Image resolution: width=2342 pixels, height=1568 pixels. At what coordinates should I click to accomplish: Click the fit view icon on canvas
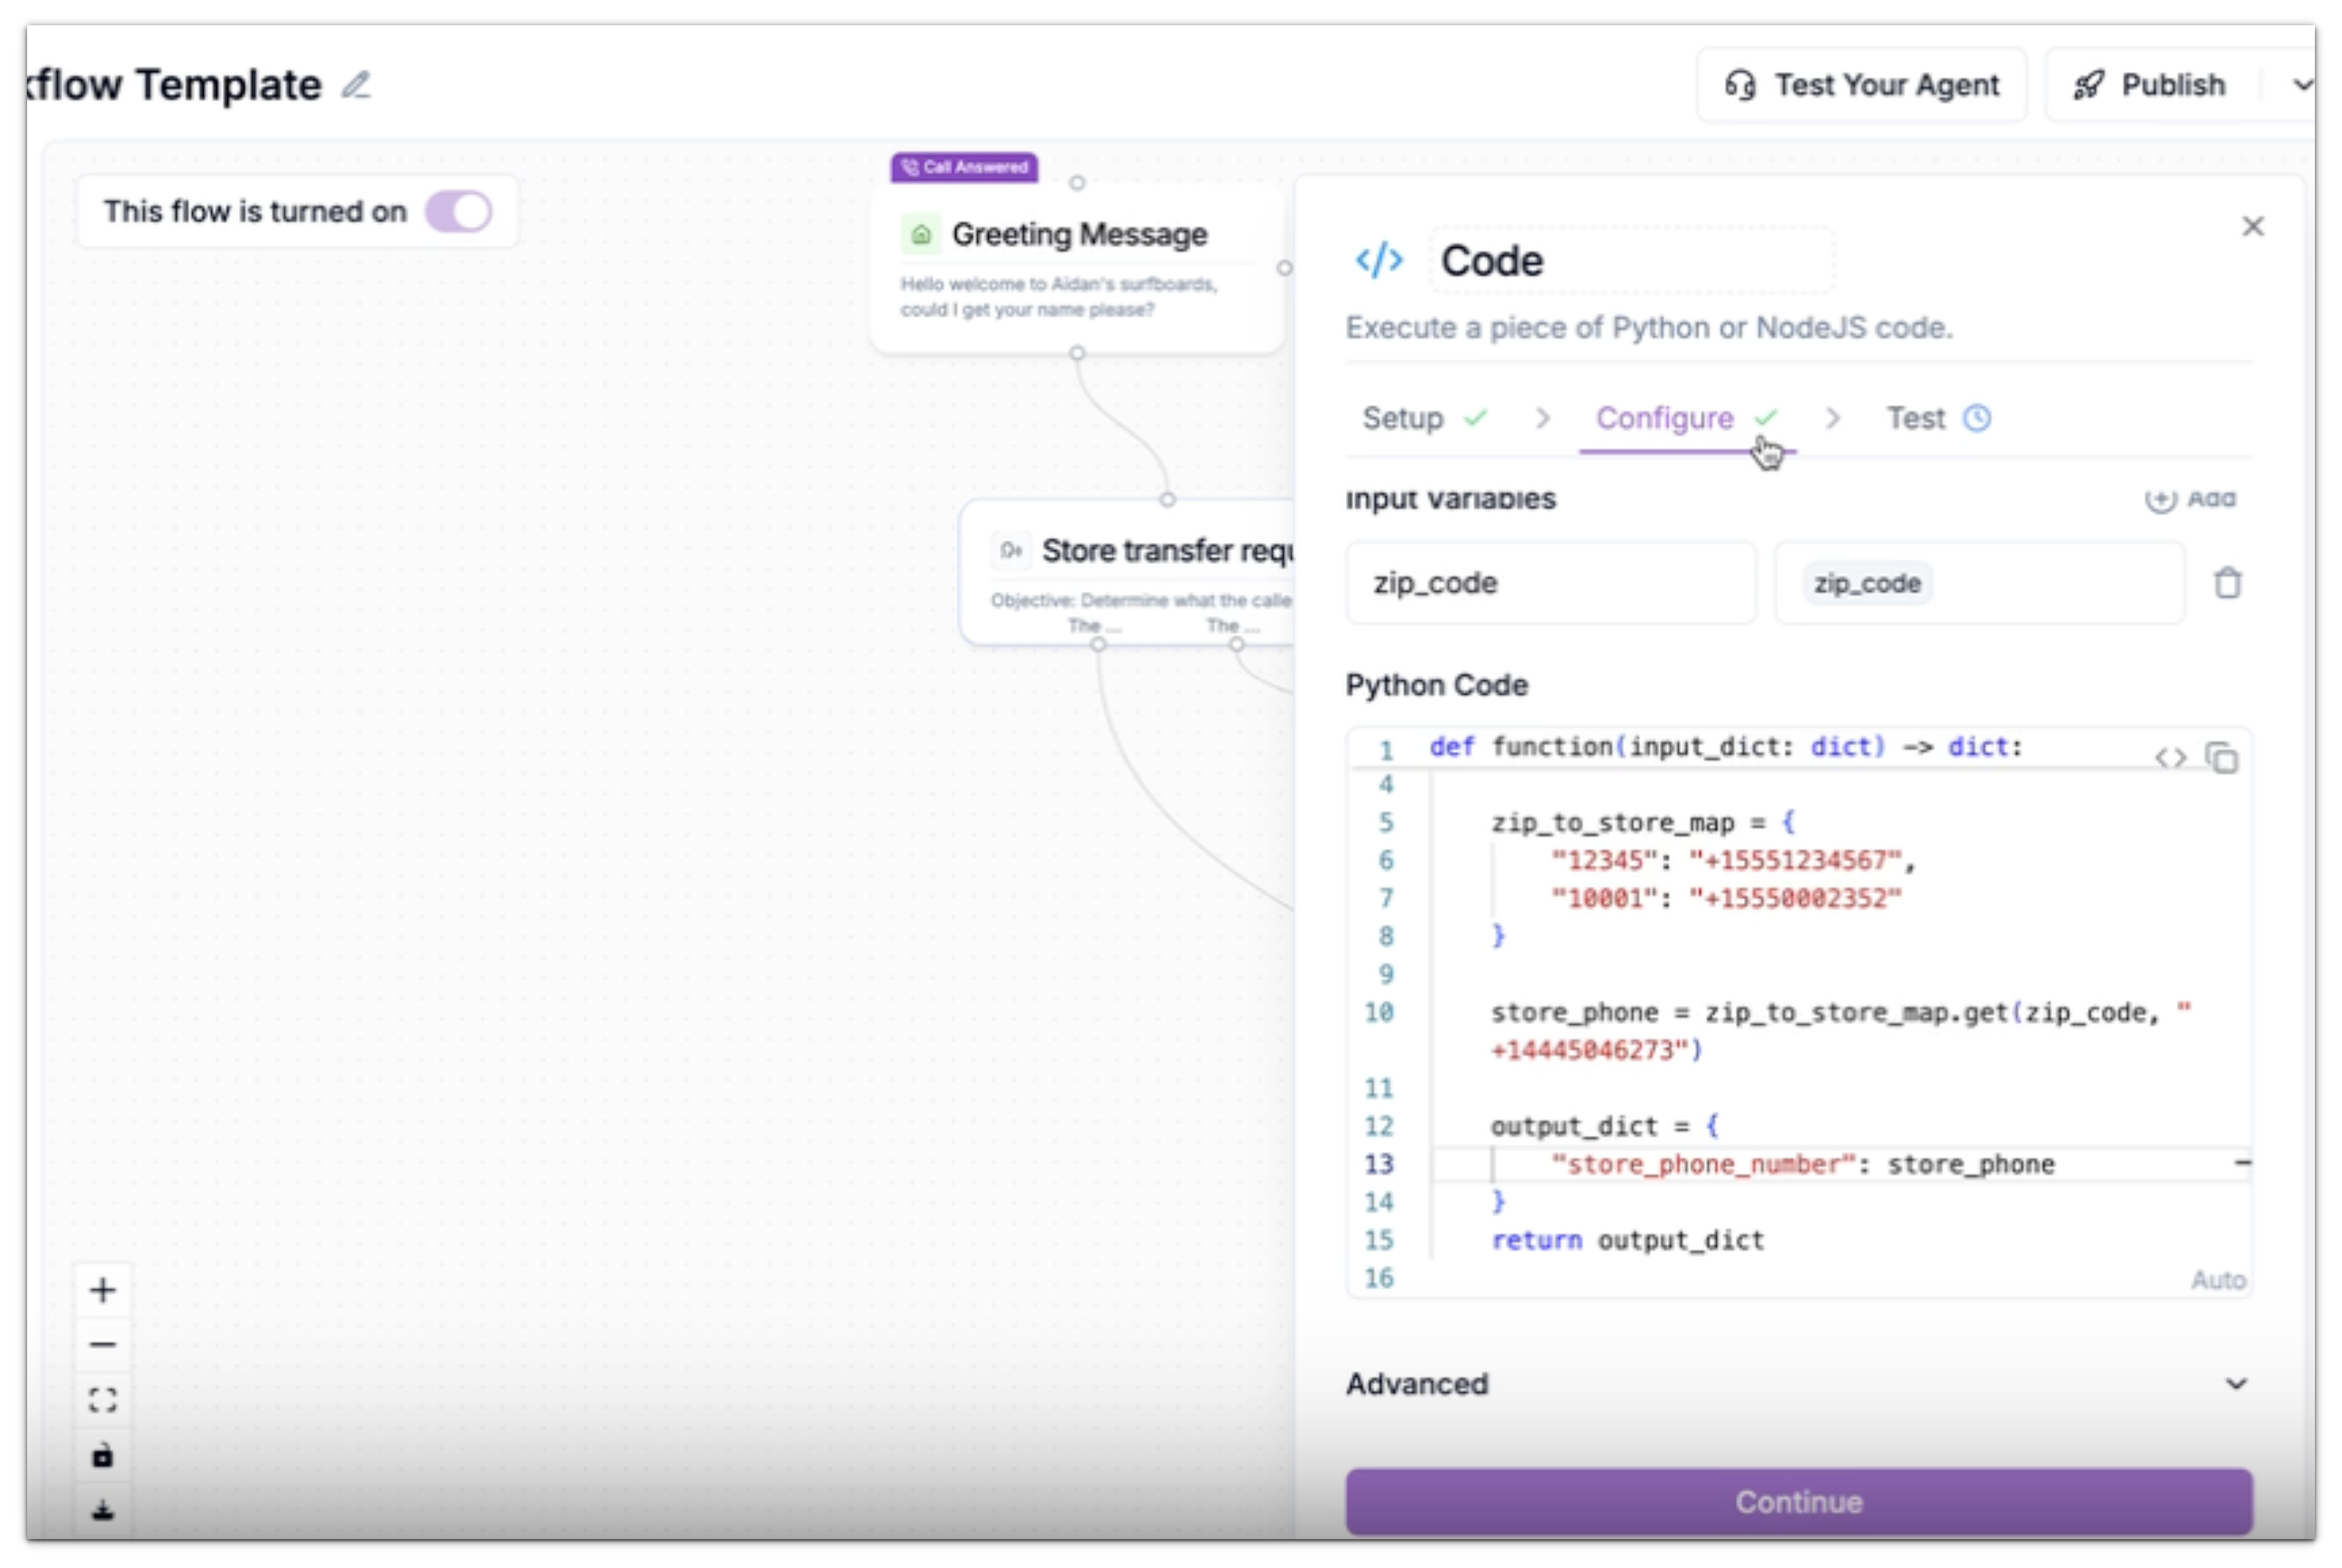point(102,1400)
